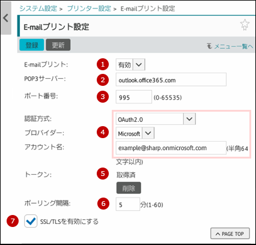Open the プロバイダー Microsoft dropdown
The image size is (256, 245).
[x=135, y=133]
